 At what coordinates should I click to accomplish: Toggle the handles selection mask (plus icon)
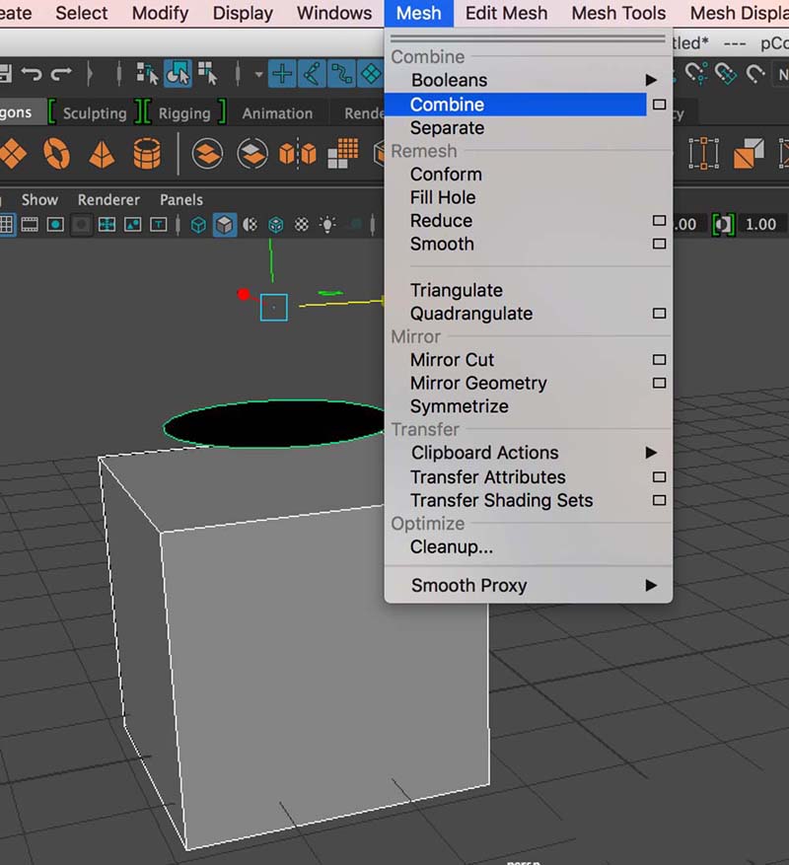282,73
